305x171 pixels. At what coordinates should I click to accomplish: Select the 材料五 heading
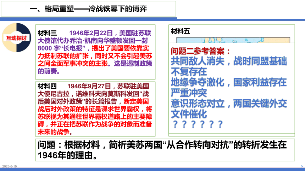(x=180, y=31)
